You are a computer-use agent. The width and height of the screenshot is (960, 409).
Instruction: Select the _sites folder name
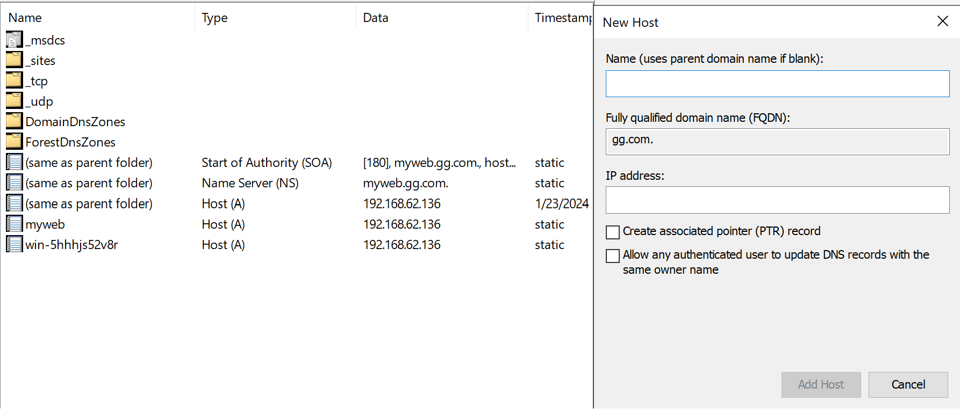[x=40, y=61]
